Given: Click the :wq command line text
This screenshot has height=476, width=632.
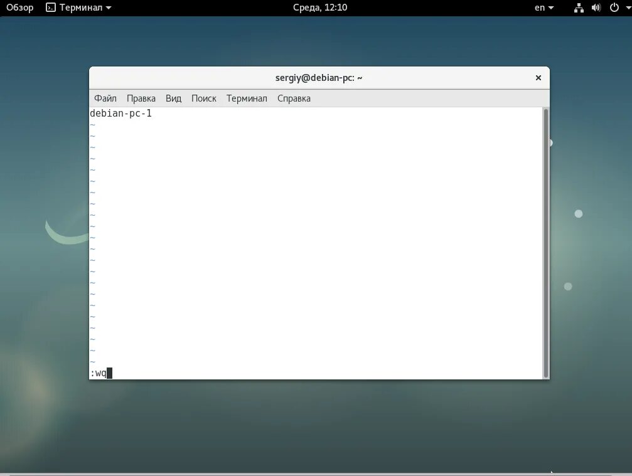Looking at the screenshot, I should point(99,373).
